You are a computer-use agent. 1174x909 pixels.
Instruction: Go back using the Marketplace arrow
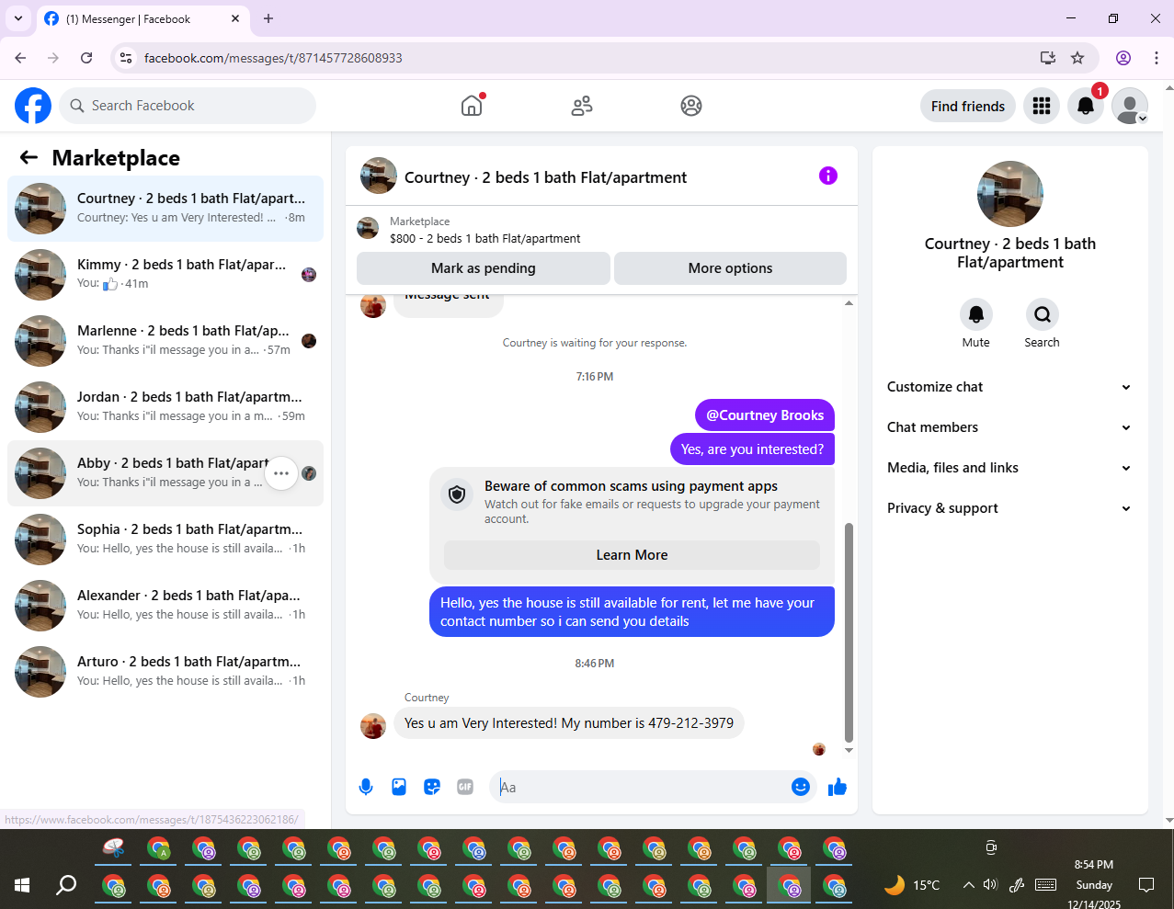29,157
